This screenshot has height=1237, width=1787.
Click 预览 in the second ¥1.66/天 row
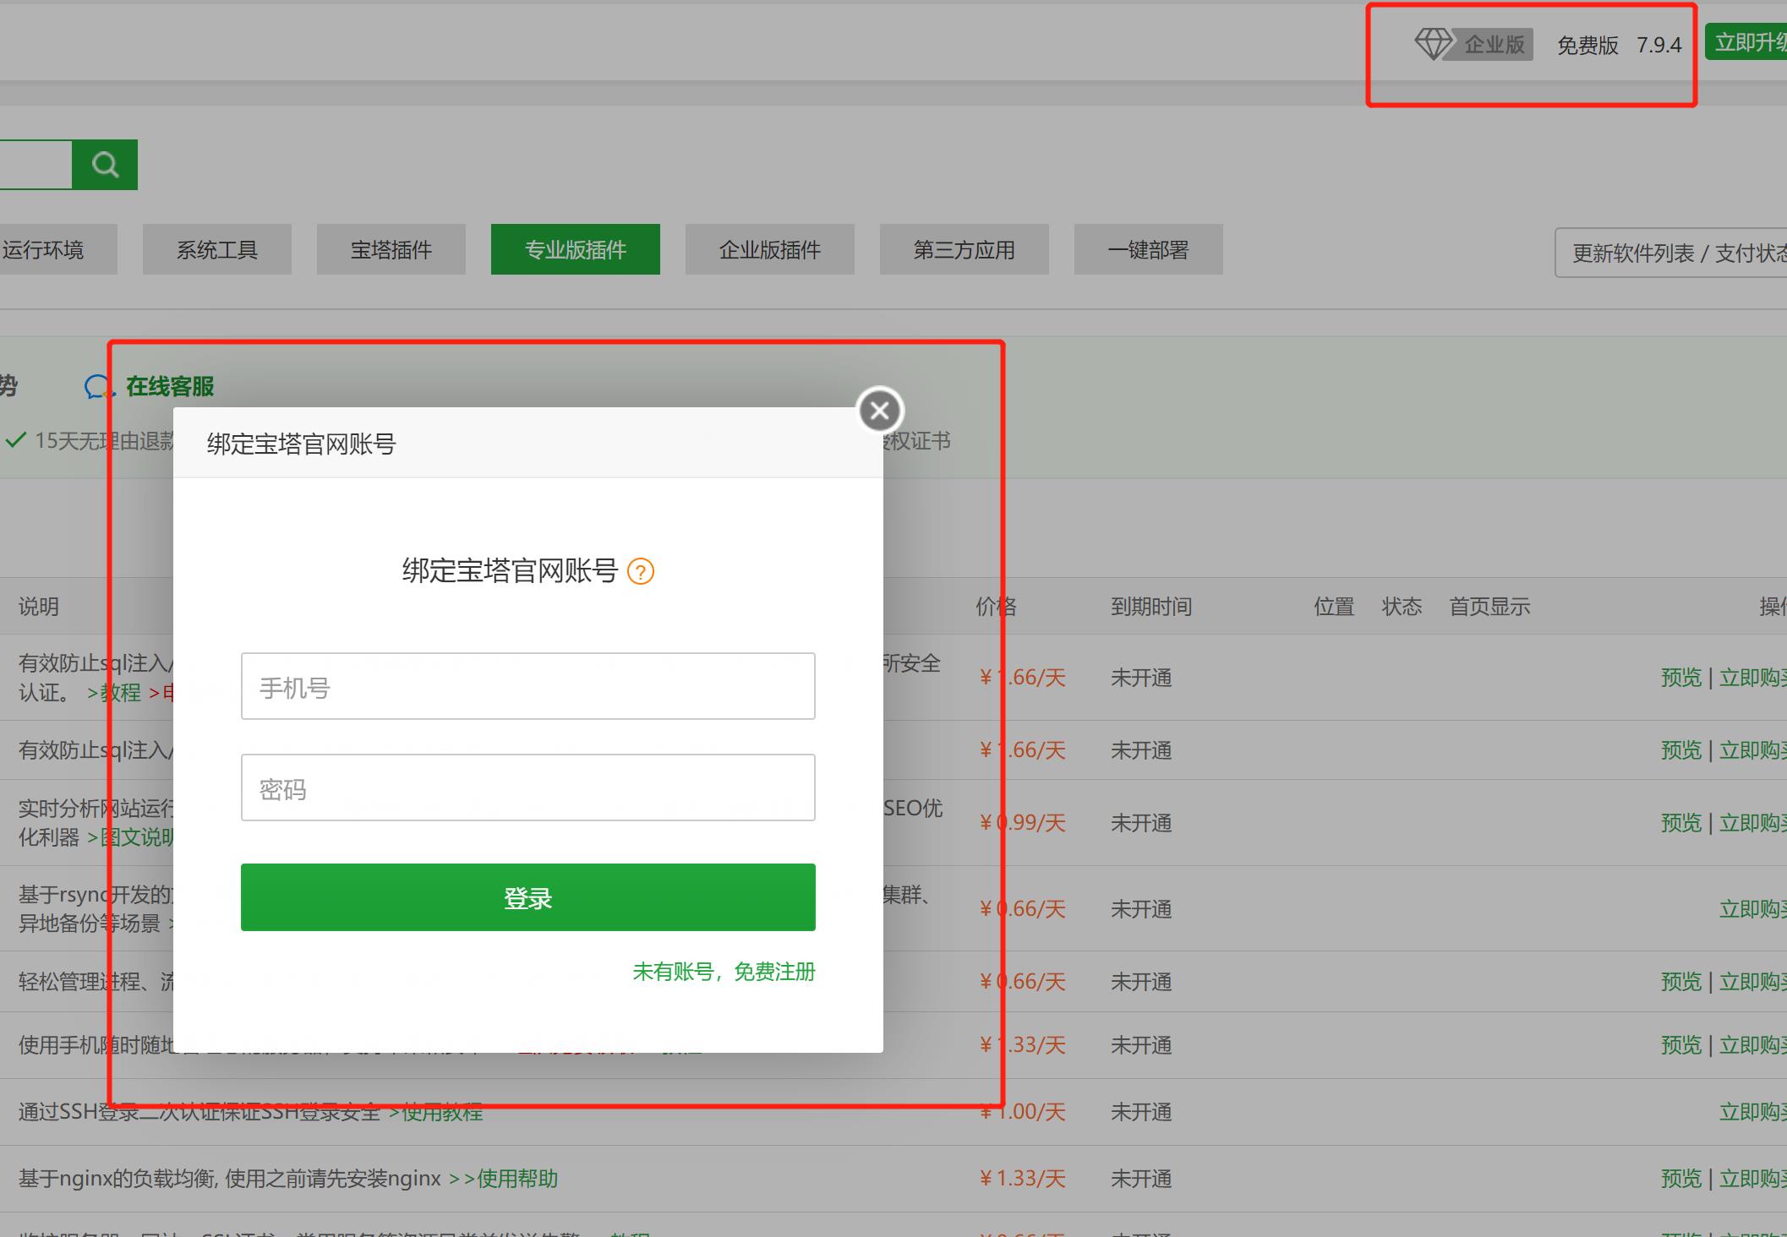pyautogui.click(x=1680, y=750)
